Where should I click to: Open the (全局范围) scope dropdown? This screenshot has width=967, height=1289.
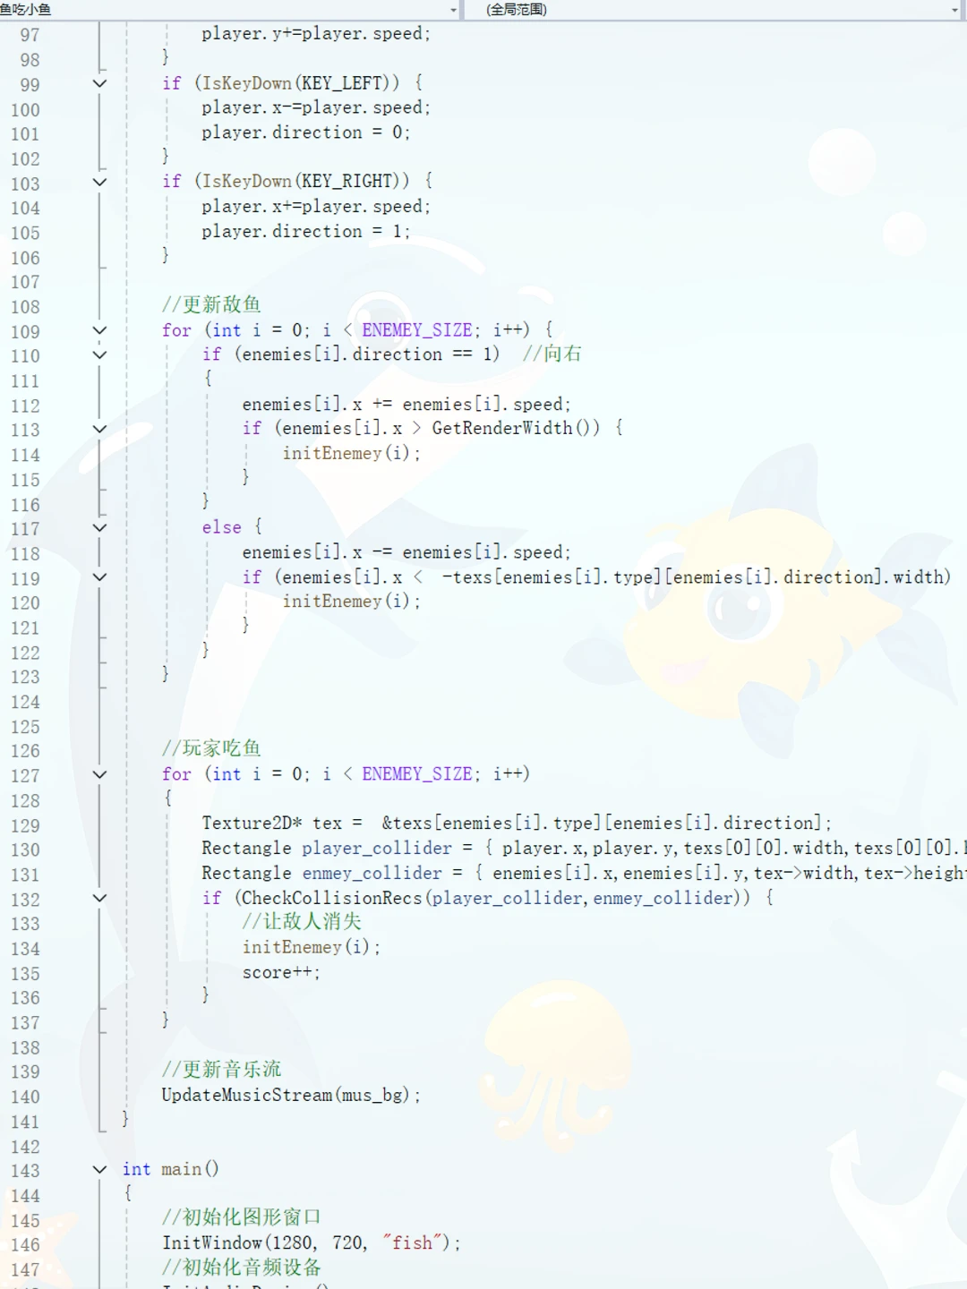[x=955, y=10]
